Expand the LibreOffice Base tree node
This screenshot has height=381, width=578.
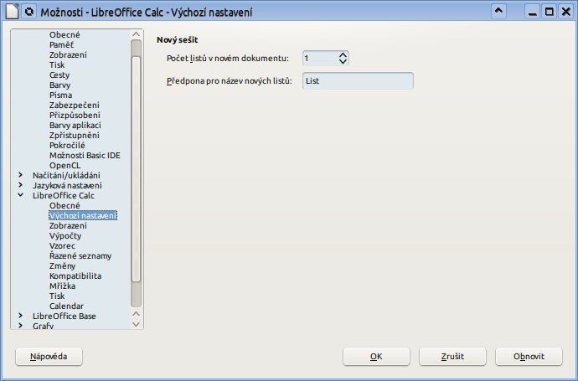click(21, 316)
